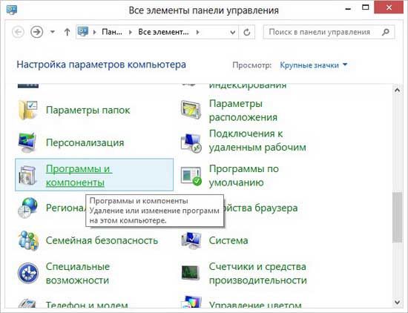
Task: Close the Control Panel window
Action: coord(389,7)
